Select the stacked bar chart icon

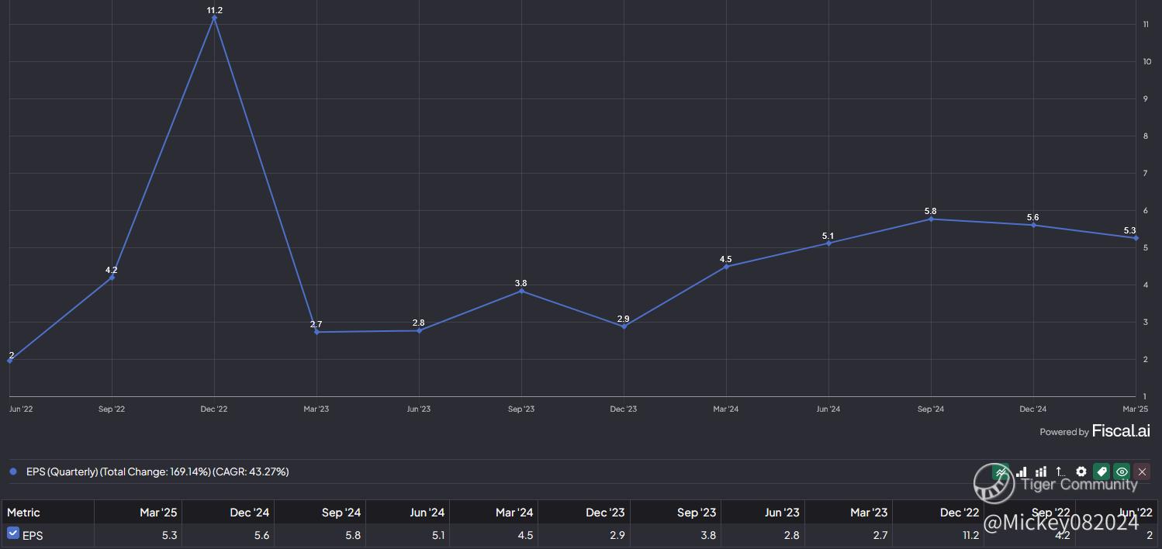tap(1041, 471)
